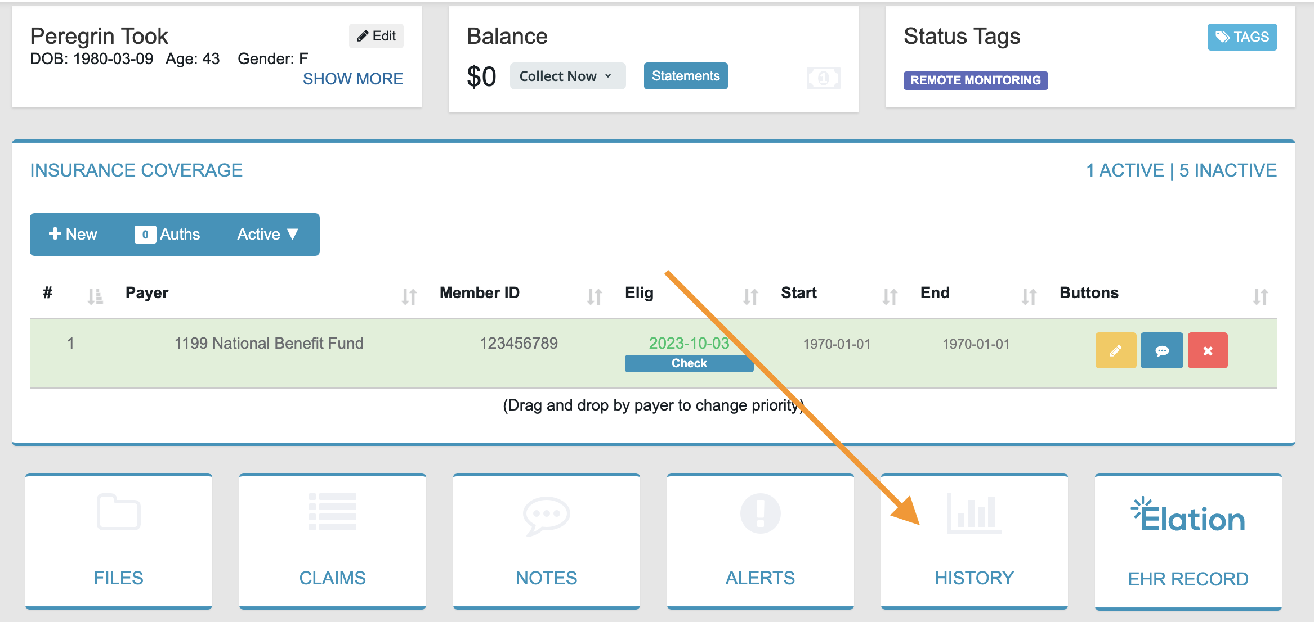Viewport: 1314px width, 622px height.
Task: Edit the 1199 insurance entry pencil icon
Action: [x=1115, y=350]
